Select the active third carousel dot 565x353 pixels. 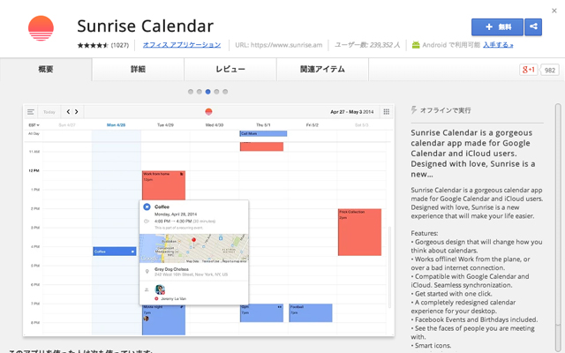(208, 92)
